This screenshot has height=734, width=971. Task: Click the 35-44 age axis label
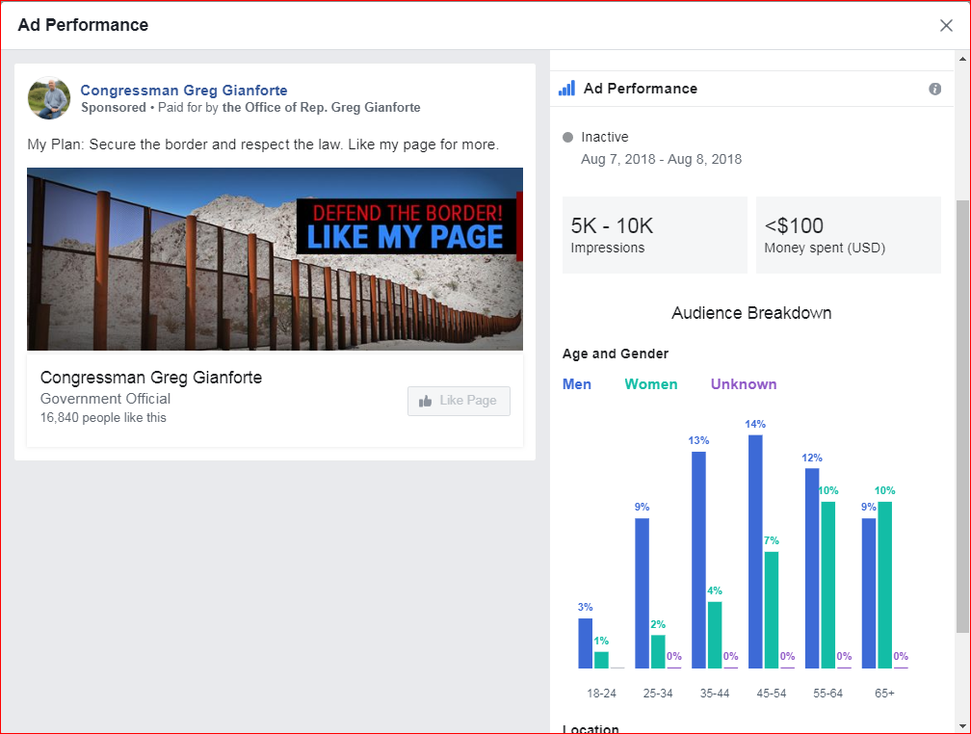(715, 694)
